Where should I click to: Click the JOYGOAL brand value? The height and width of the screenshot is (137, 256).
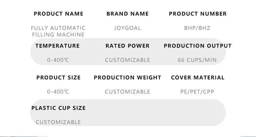tap(127, 28)
